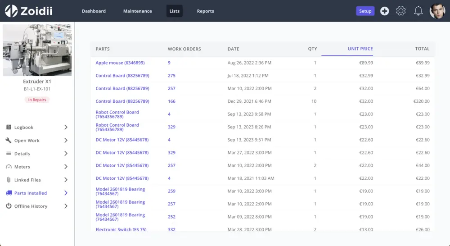Expand the Details chevron
The image size is (450, 246).
(x=66, y=154)
